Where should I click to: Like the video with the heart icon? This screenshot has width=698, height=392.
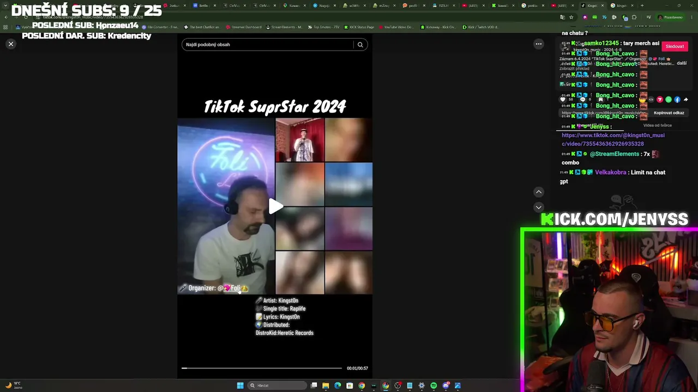pyautogui.click(x=563, y=100)
